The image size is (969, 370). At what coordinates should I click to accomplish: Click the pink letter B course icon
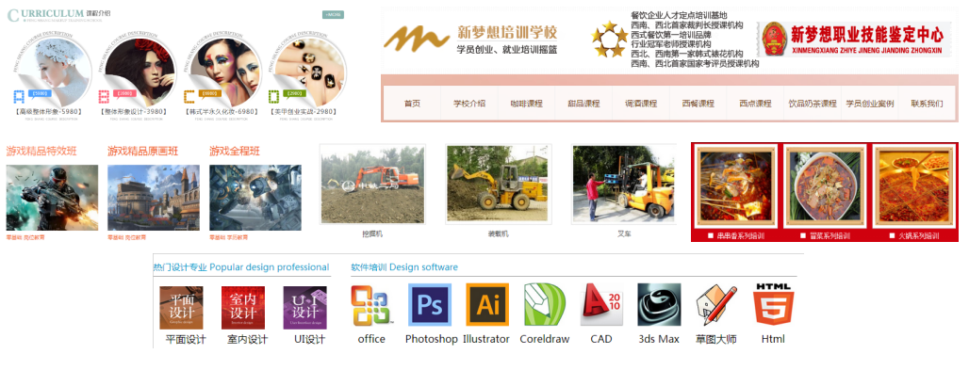tap(104, 96)
